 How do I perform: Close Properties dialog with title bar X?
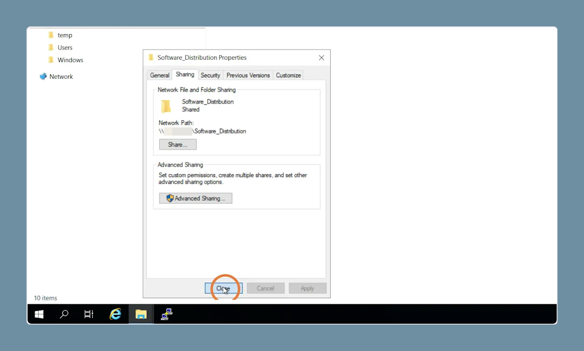[x=321, y=58]
